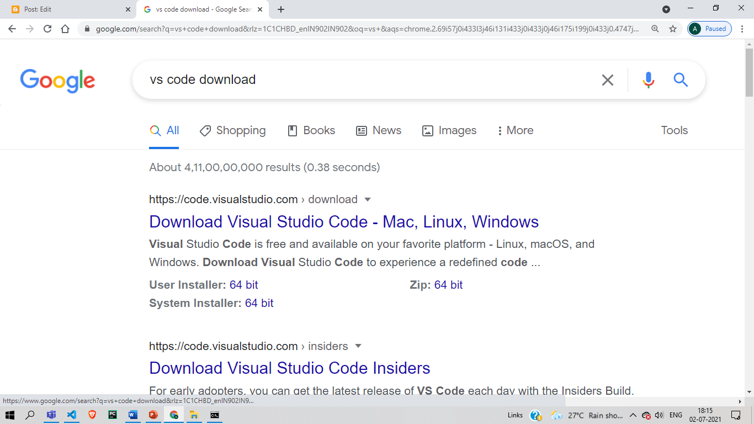Viewport: 754px width, 424px height.
Task: Open a new browser tab
Action: pos(281,9)
